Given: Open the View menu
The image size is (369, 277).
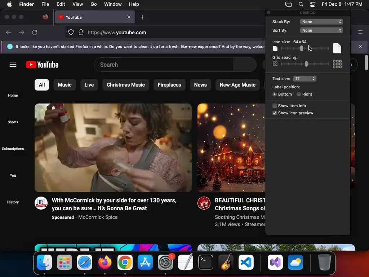Looking at the screenshot, I should (x=78, y=4).
